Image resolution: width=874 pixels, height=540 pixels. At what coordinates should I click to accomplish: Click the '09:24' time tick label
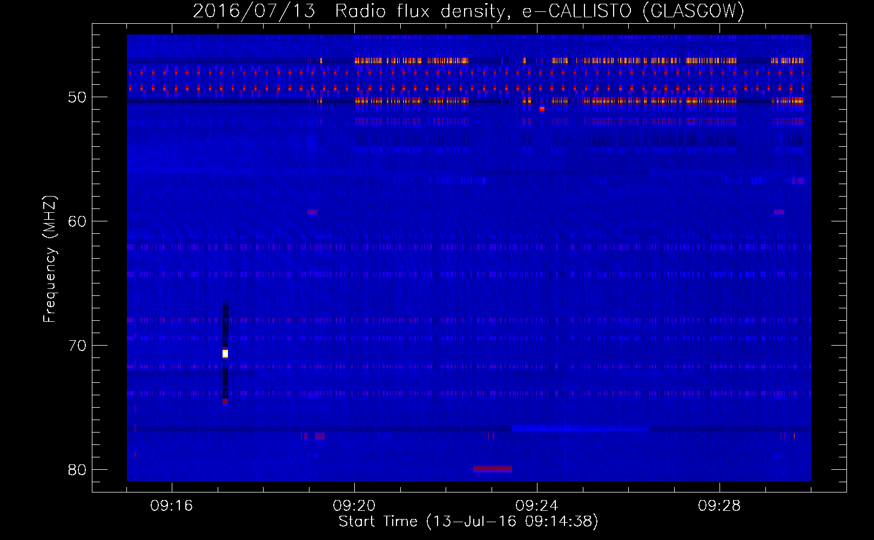(537, 506)
